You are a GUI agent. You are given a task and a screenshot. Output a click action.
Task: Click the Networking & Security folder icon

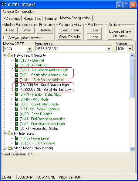[x=10, y=55]
